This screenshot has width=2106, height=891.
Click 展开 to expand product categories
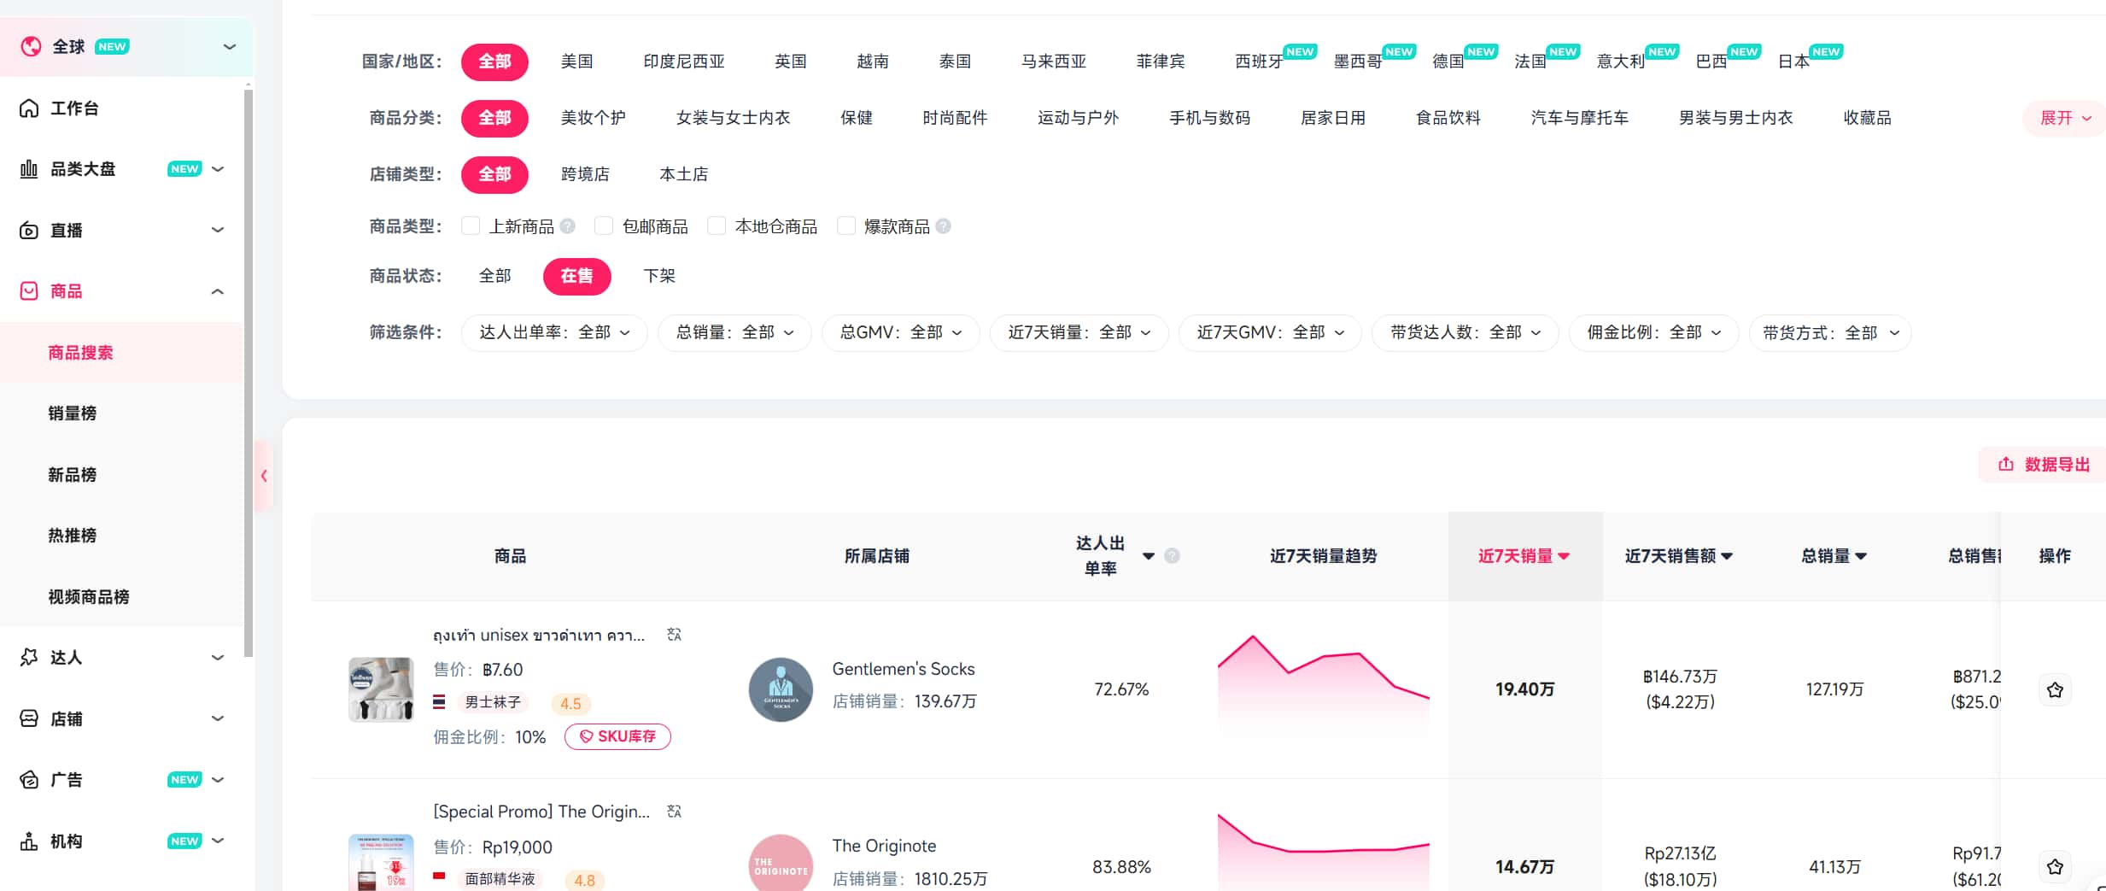(2062, 118)
